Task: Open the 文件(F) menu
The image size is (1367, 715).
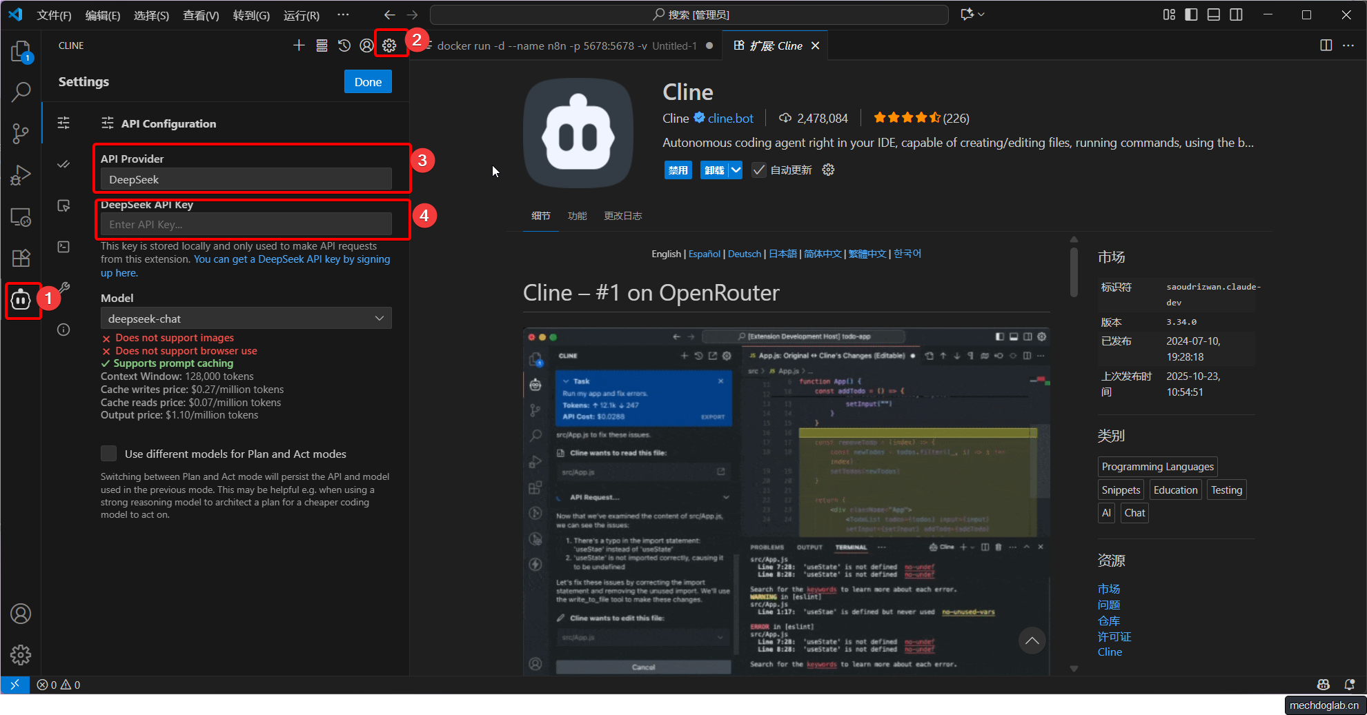Action: (54, 15)
